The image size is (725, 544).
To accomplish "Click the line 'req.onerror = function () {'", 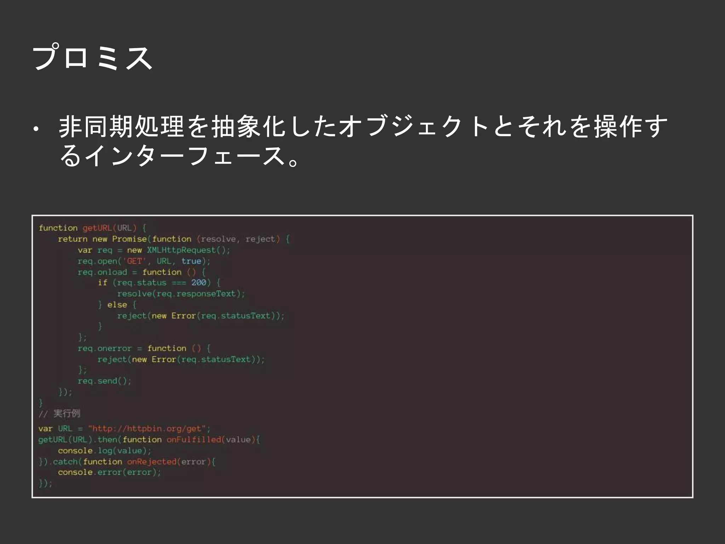I will tap(144, 348).
